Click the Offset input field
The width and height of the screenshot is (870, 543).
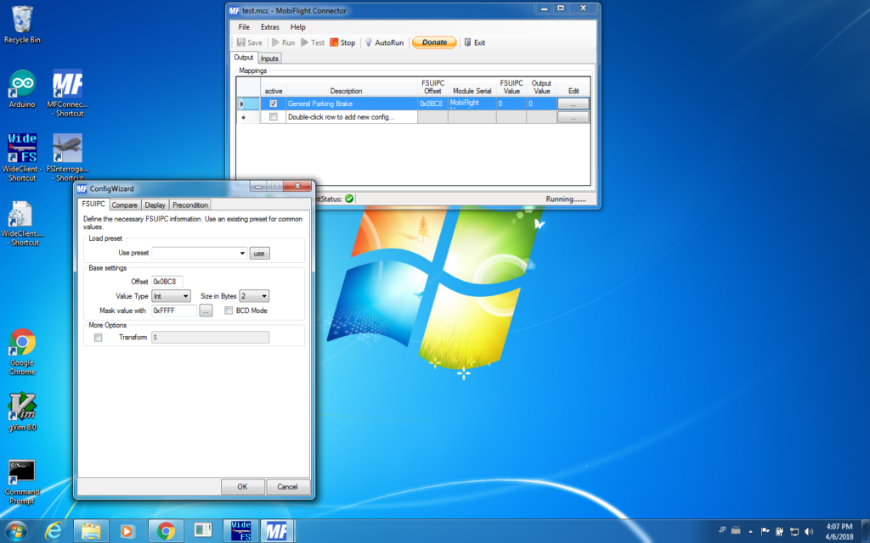pyautogui.click(x=167, y=282)
